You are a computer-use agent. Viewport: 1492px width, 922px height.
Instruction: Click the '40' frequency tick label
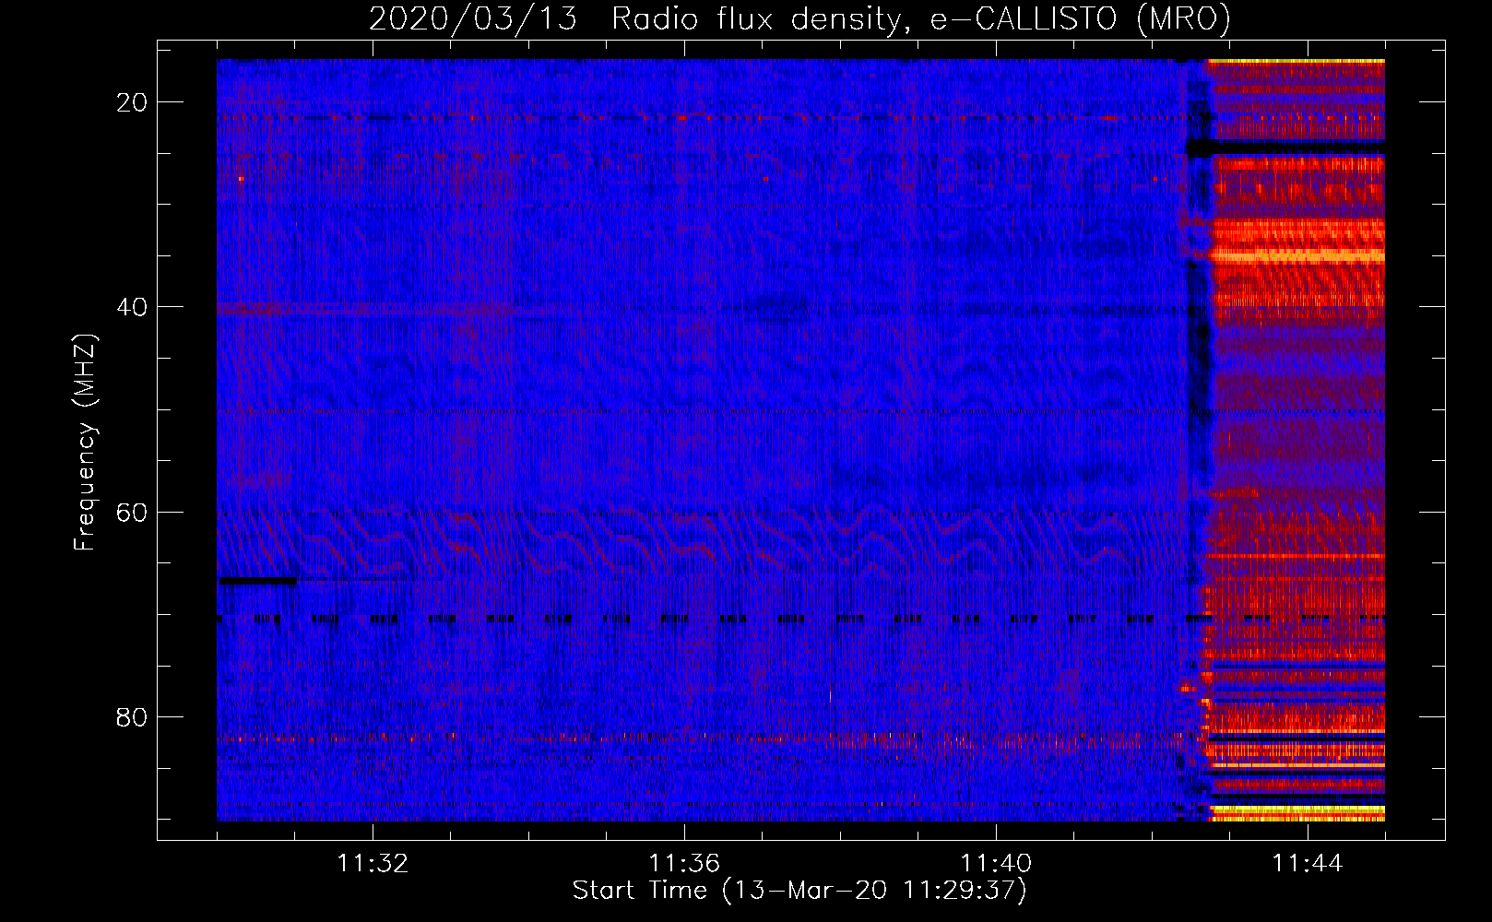[133, 307]
